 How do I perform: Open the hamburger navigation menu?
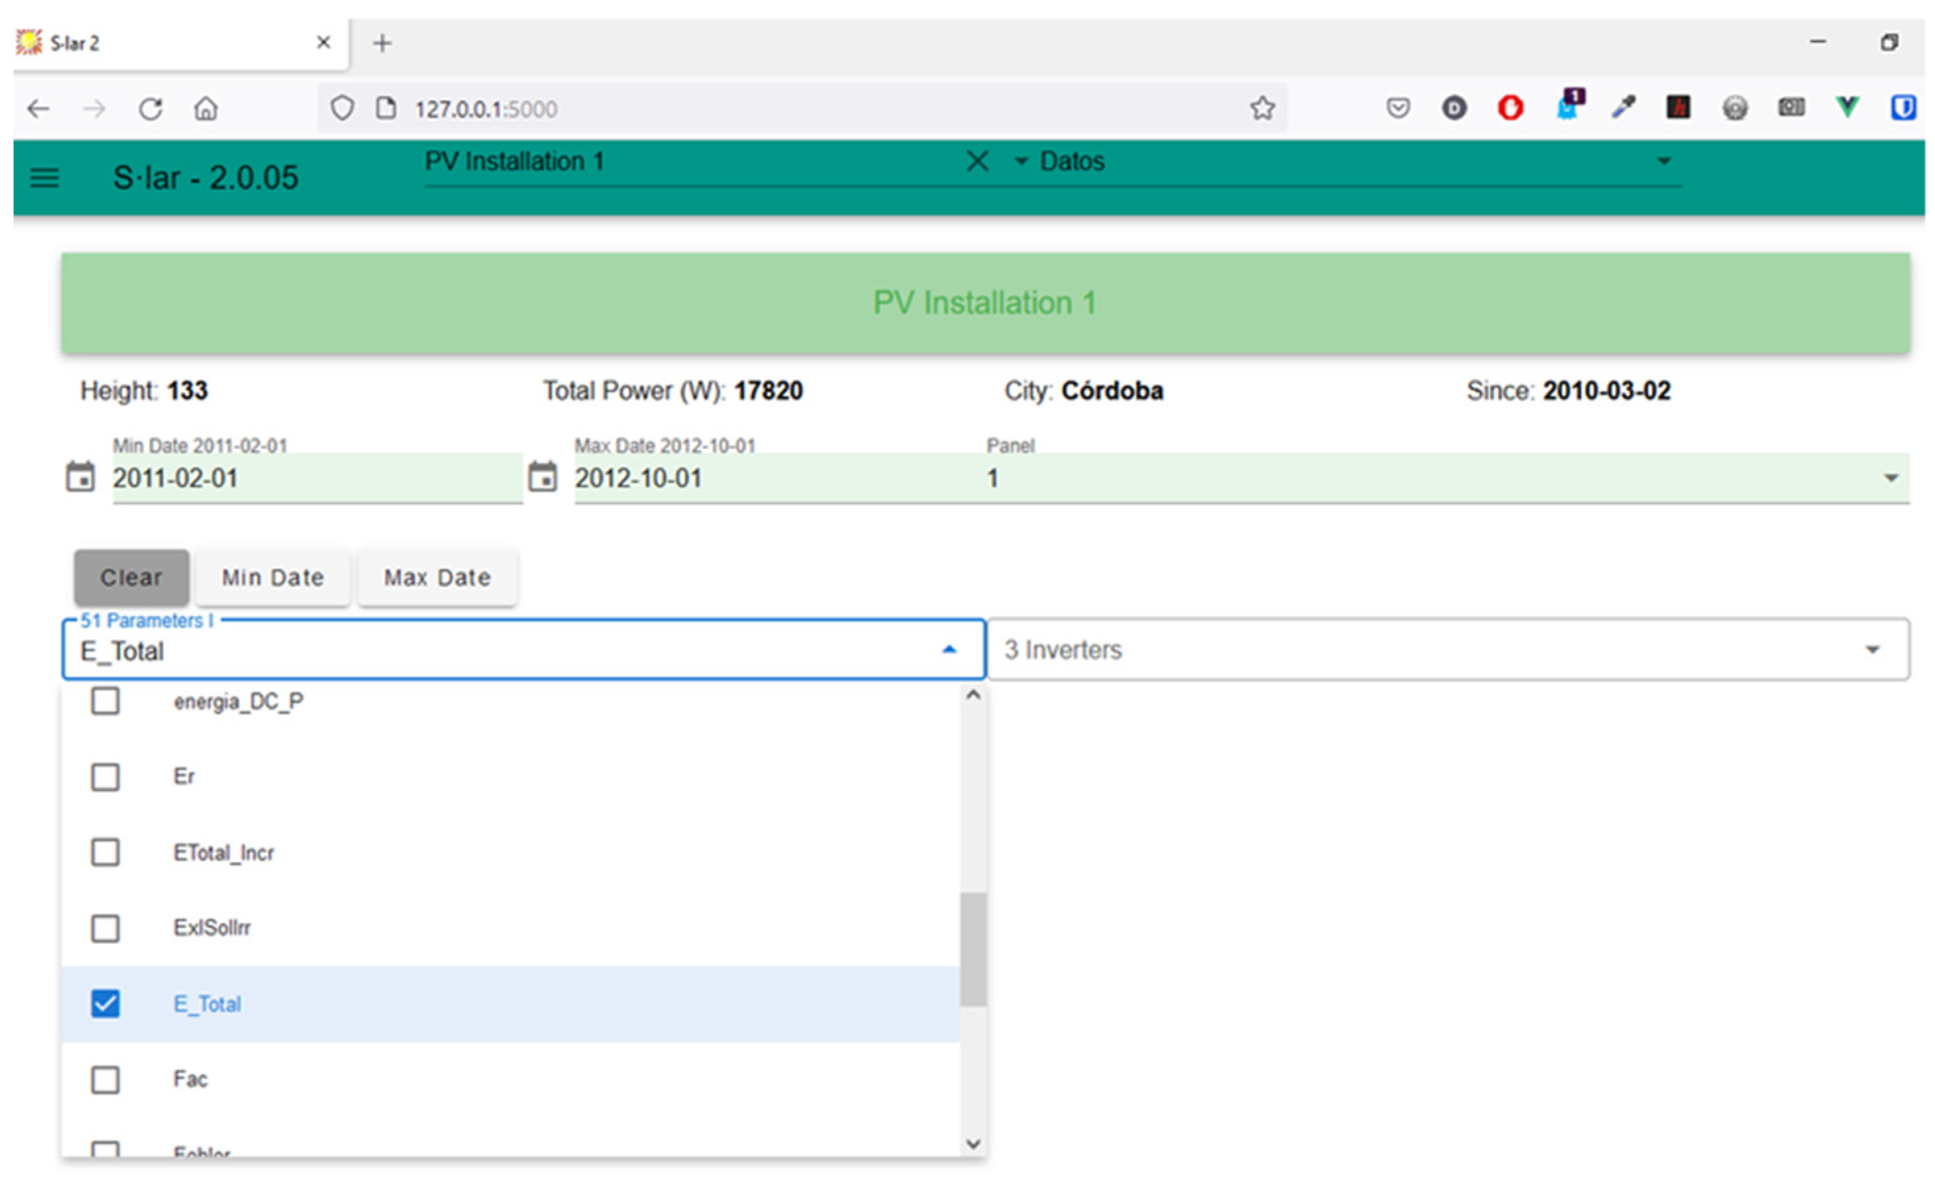(44, 178)
